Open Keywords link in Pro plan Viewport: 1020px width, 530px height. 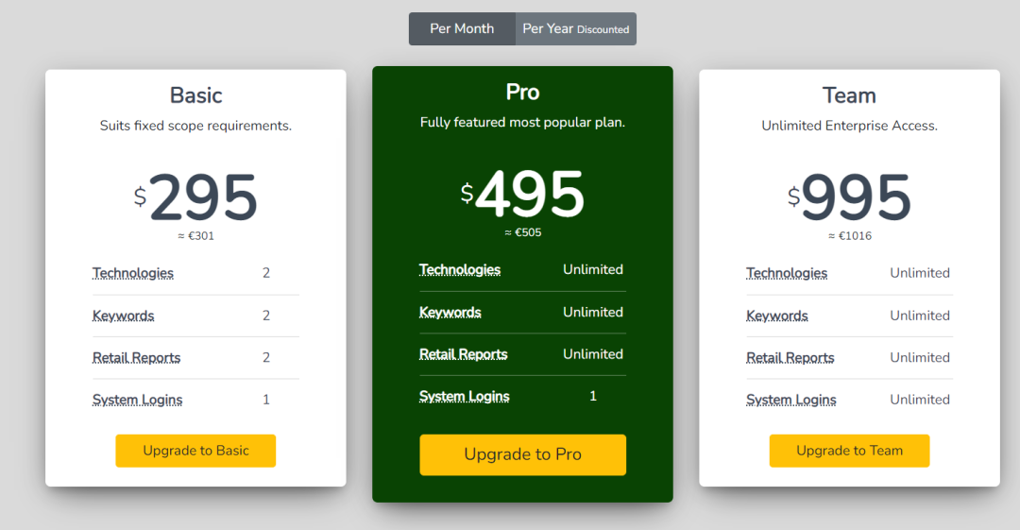(450, 313)
